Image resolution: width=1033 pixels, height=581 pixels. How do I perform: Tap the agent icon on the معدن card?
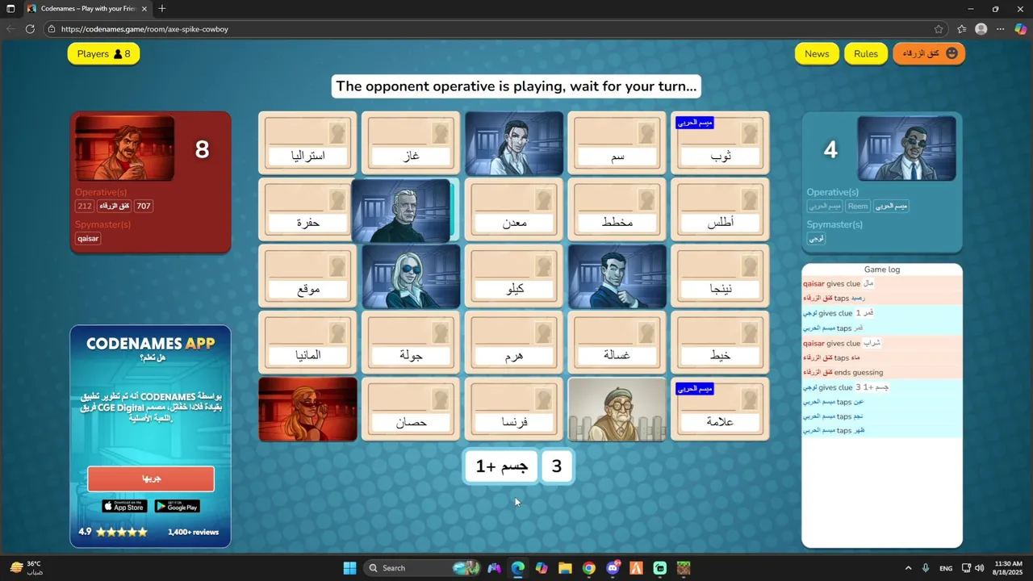543,200
